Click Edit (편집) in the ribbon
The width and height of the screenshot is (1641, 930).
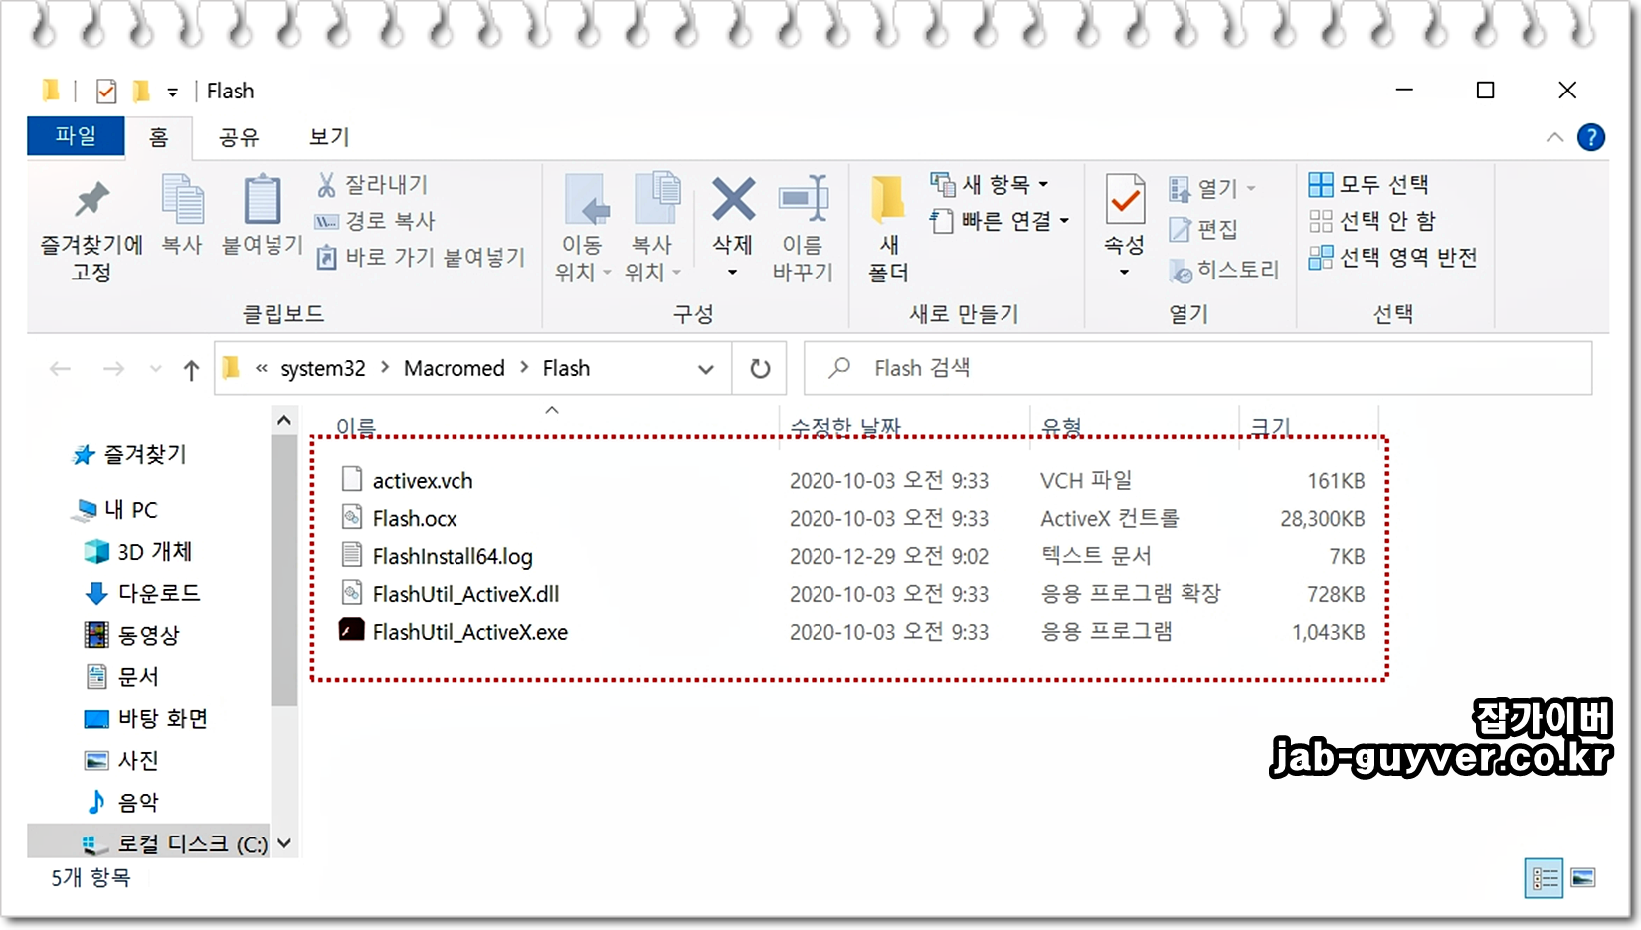(1203, 230)
